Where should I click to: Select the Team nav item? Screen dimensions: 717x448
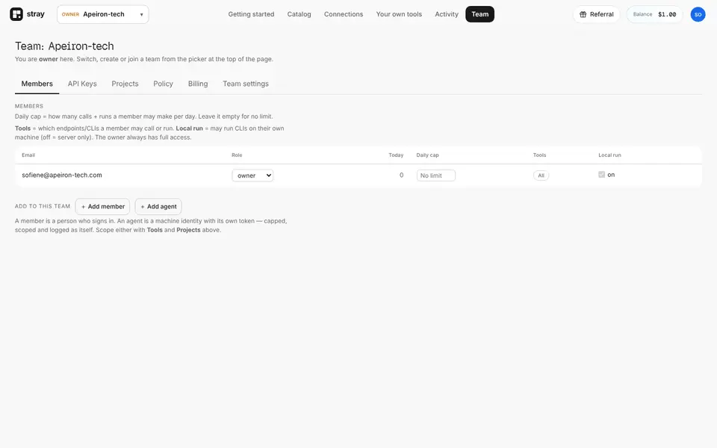coord(479,14)
